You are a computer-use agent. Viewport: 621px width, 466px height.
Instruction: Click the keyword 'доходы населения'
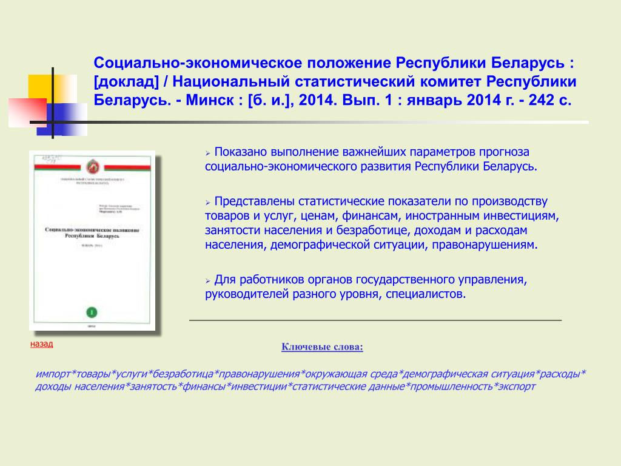pyautogui.click(x=80, y=387)
